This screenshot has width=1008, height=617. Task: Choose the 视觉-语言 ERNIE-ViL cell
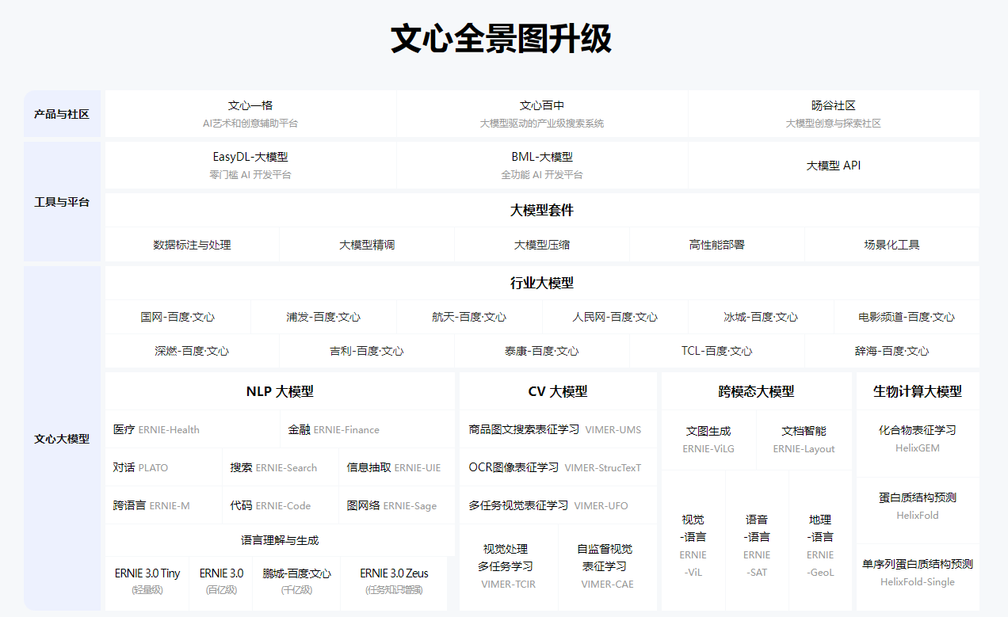point(693,541)
